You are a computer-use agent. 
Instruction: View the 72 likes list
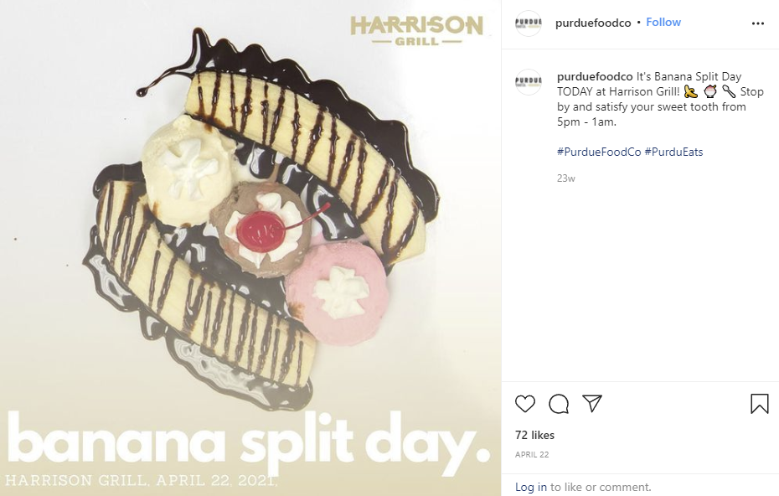pyautogui.click(x=534, y=435)
